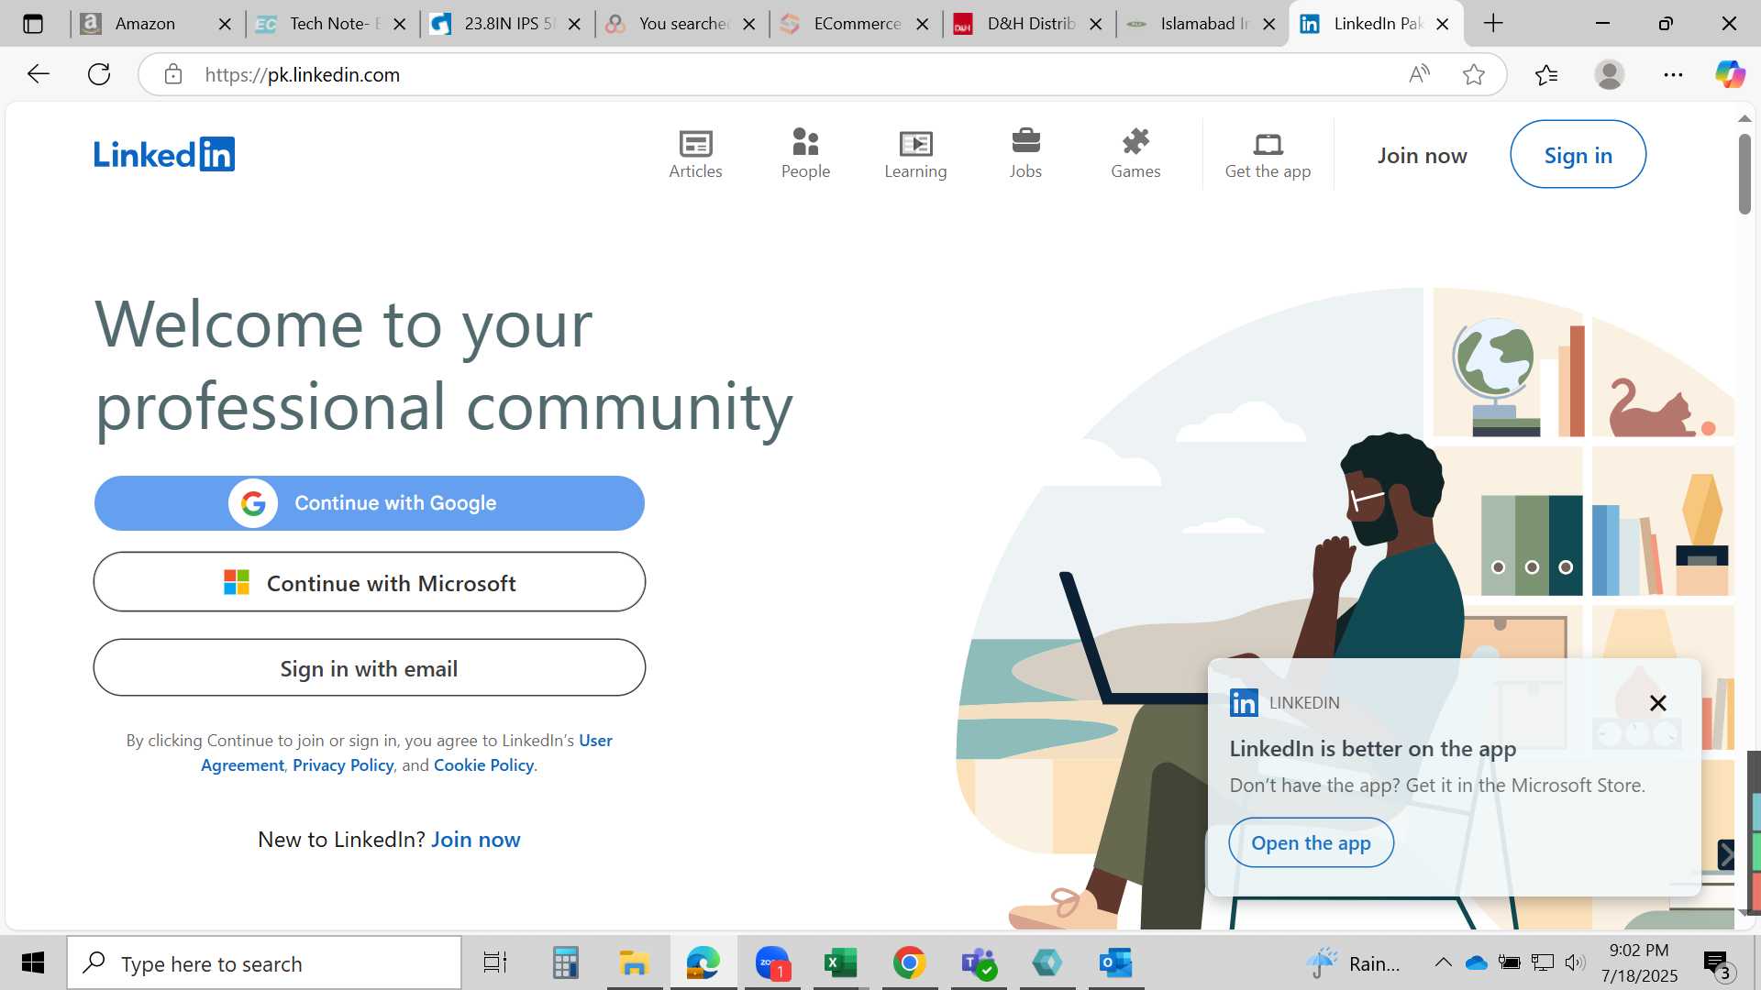1761x990 pixels.
Task: Open Outlook from the taskbar
Action: (1116, 963)
